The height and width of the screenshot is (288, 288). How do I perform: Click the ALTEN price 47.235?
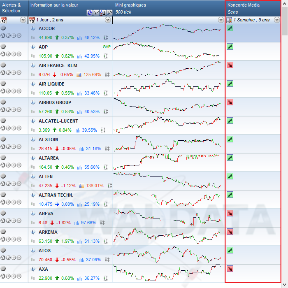45,186
